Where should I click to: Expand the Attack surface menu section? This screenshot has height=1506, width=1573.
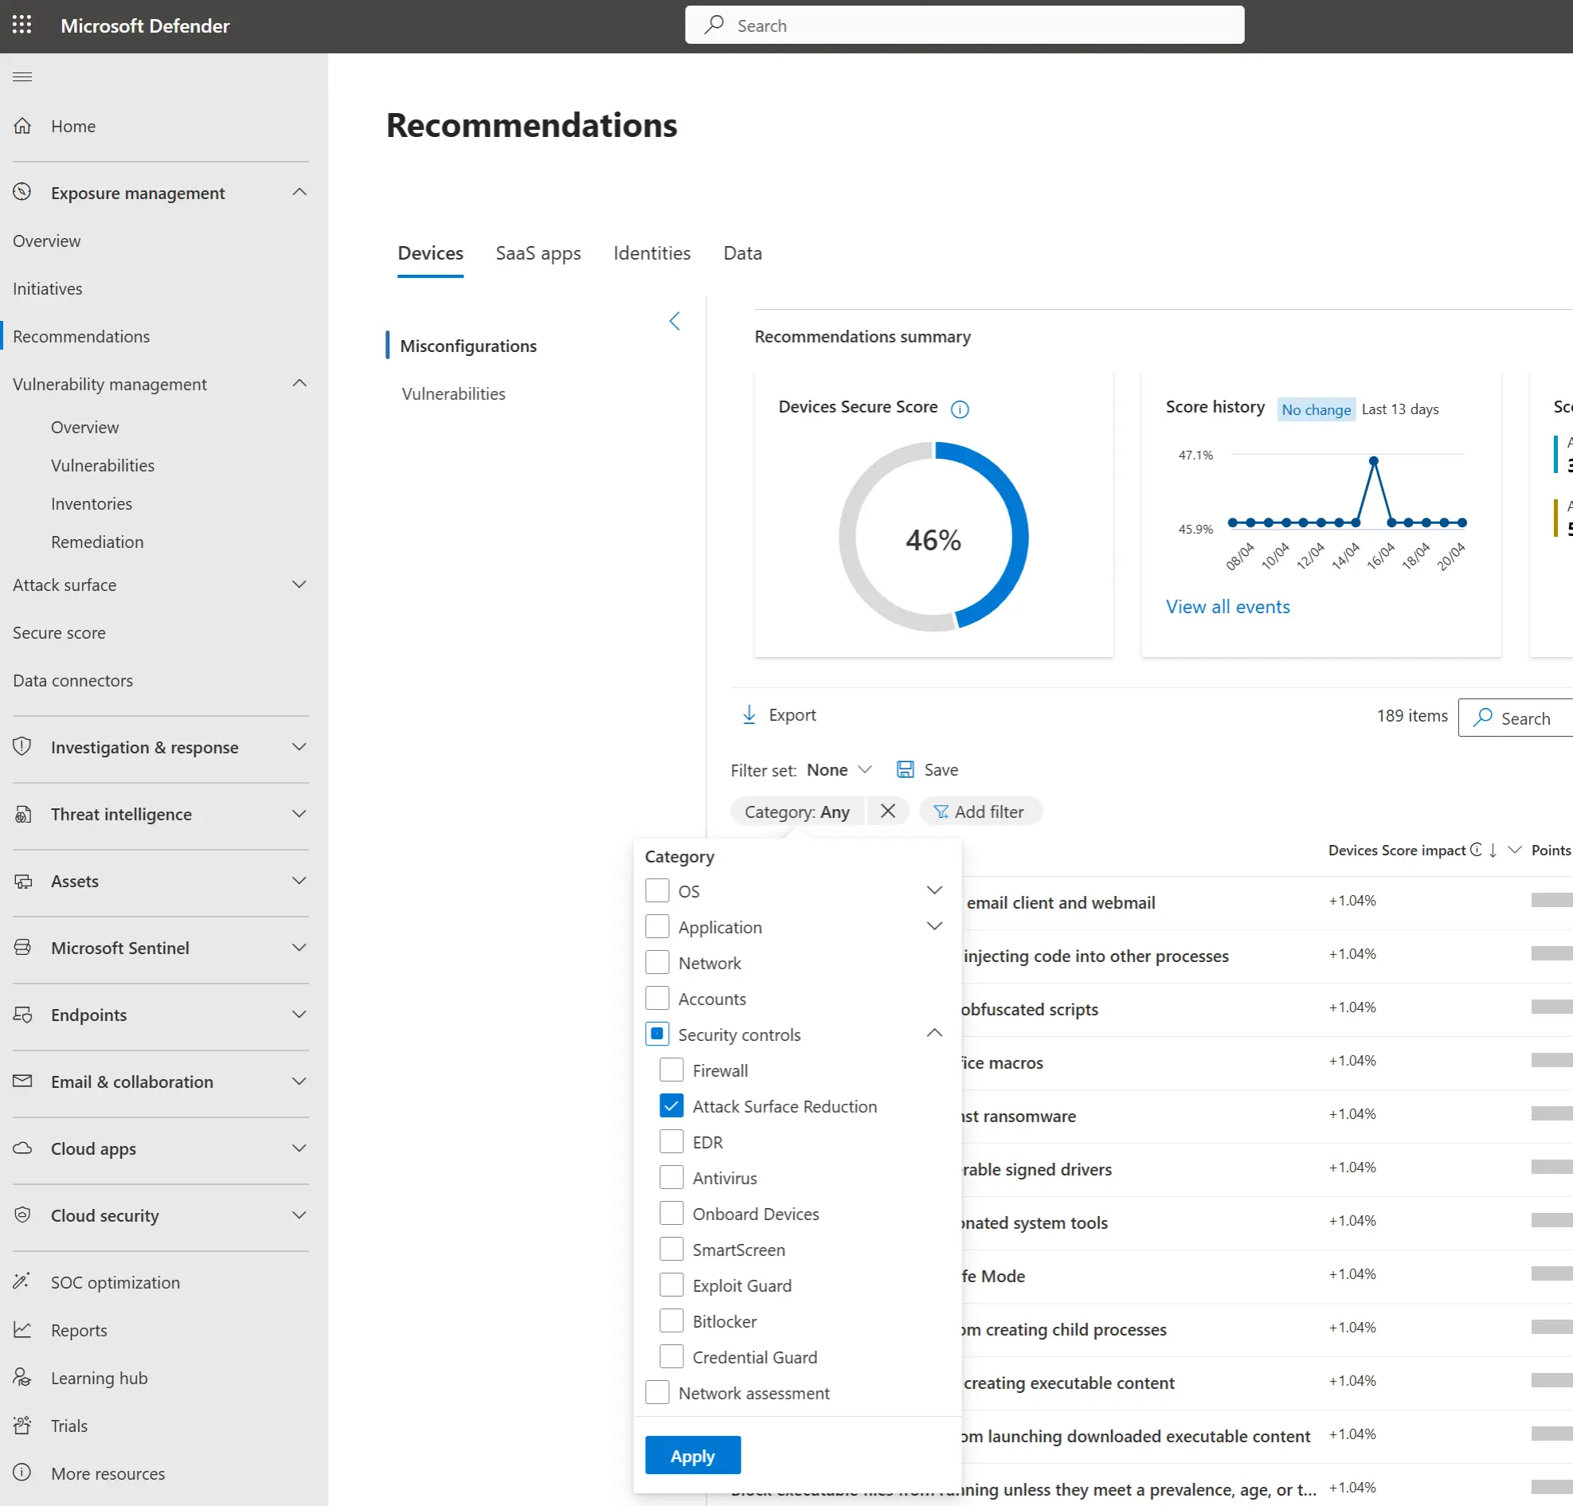pos(299,585)
